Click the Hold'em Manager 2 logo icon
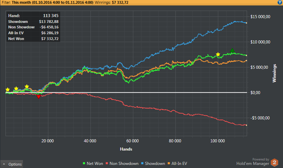Screen dimensions: 283x168 point(275,162)
